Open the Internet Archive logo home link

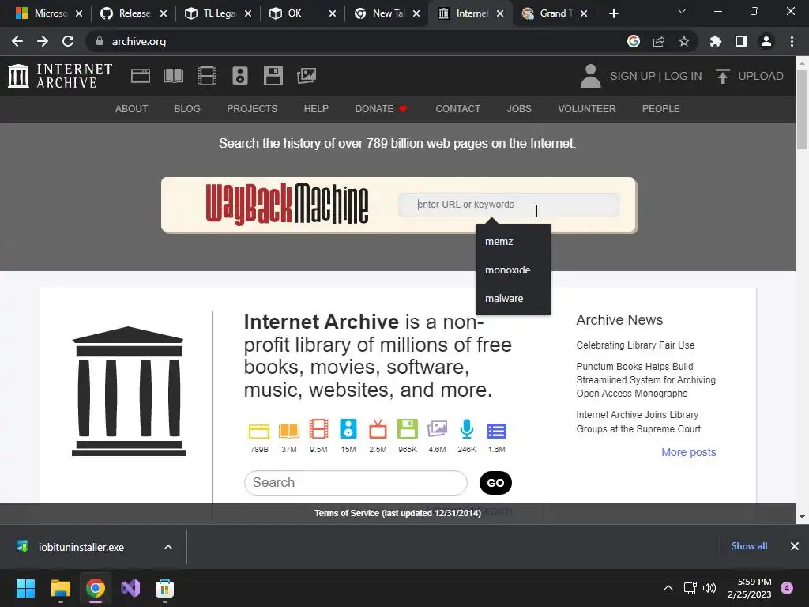(60, 76)
